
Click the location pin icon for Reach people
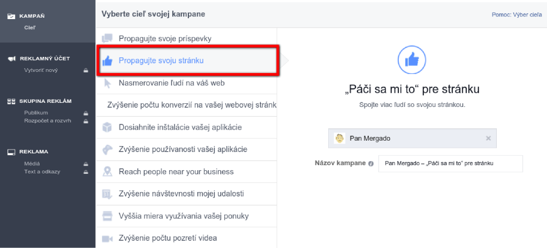point(107,172)
